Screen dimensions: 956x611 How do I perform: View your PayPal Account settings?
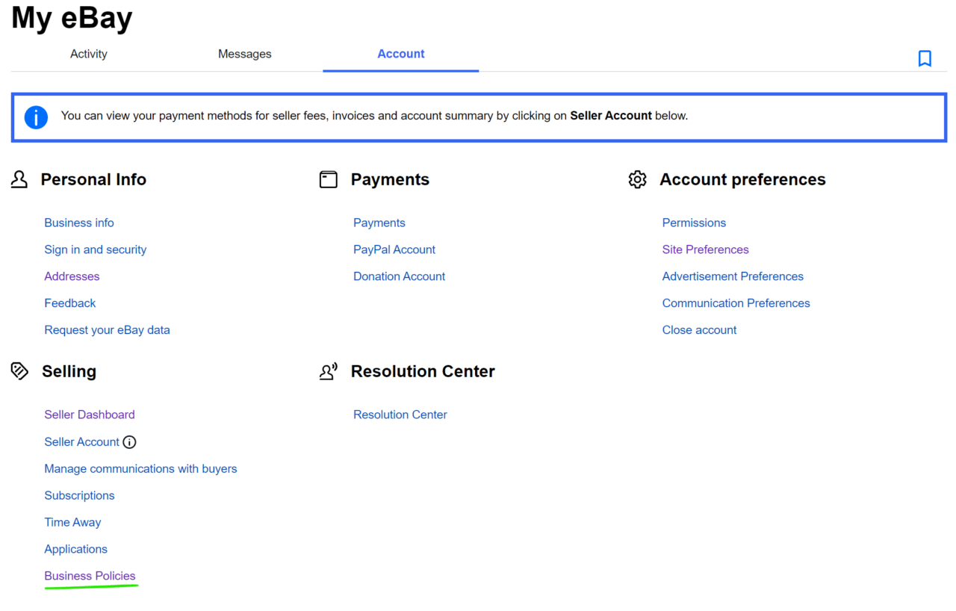[394, 249]
